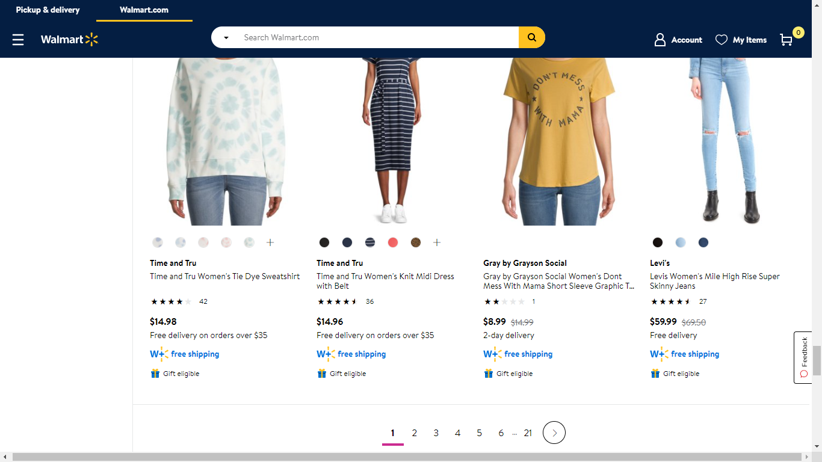The height and width of the screenshot is (462, 822).
Task: Show more sweatshirt colors plus icon
Action: [x=270, y=242]
